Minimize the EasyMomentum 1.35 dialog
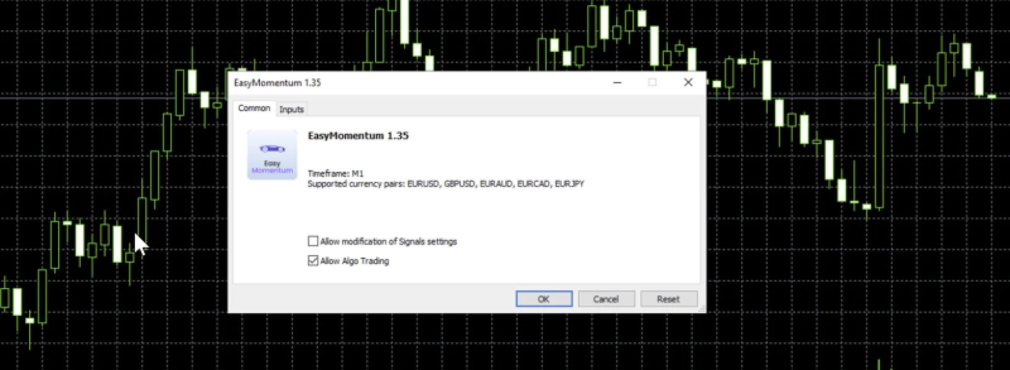 point(617,83)
